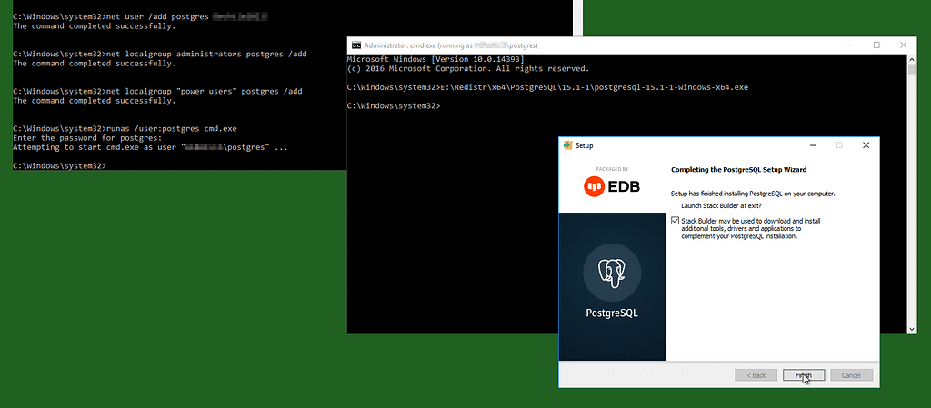Click the Setup window title icon
The height and width of the screenshot is (408, 931).
[567, 145]
